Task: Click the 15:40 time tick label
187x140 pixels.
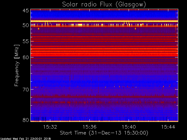Action: (x=129, y=127)
